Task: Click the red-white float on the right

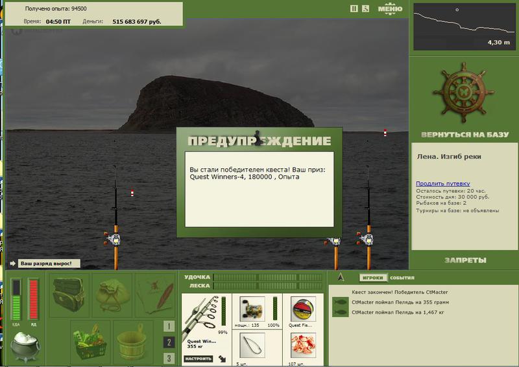Action: pos(385,133)
